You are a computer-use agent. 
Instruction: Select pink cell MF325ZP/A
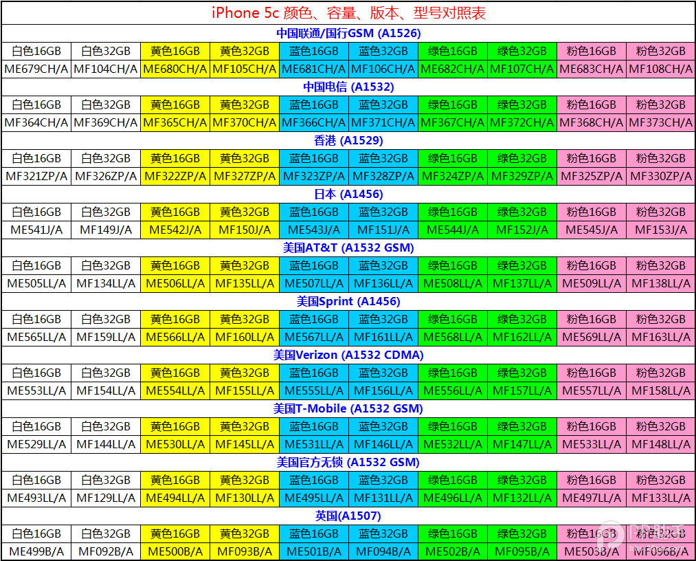click(x=592, y=176)
